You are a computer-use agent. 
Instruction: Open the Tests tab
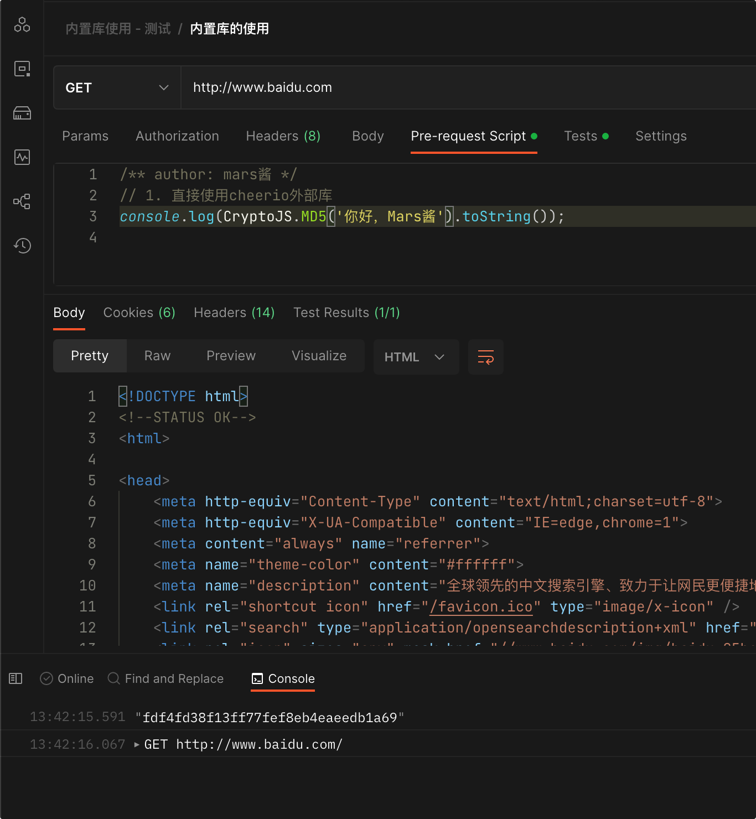tap(586, 136)
